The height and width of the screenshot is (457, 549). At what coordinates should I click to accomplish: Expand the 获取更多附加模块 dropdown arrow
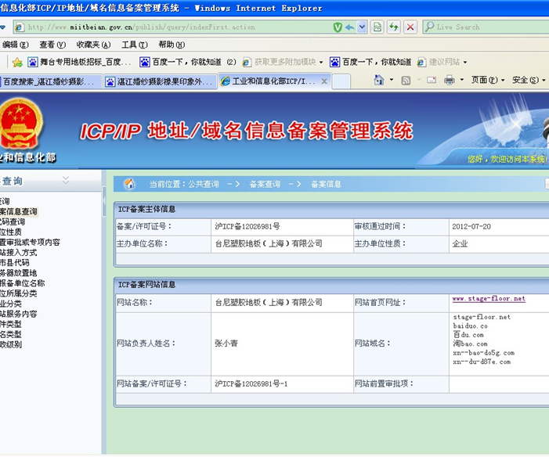click(x=321, y=63)
